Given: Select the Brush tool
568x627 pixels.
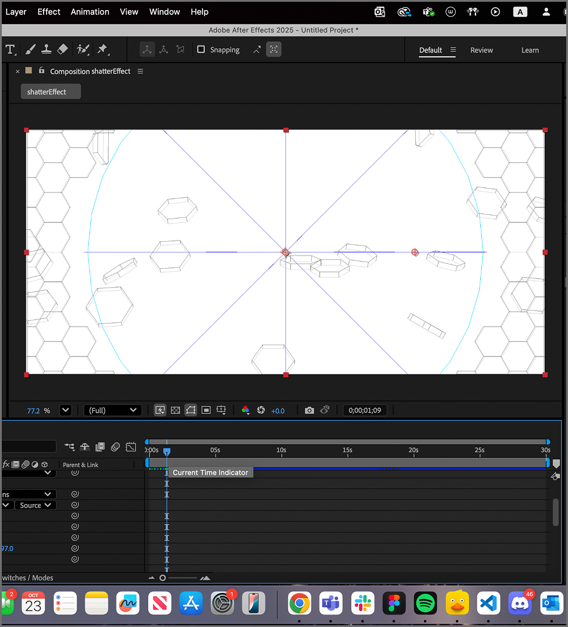Looking at the screenshot, I should click(x=30, y=50).
